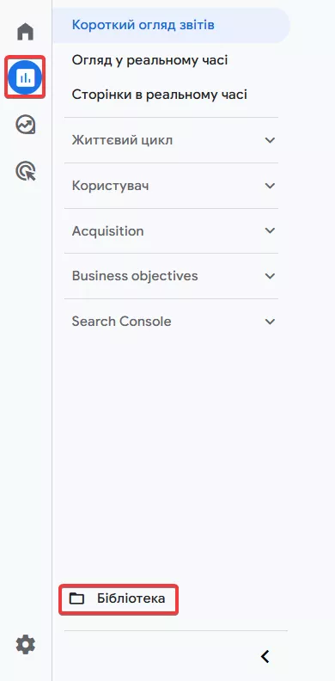Expand the chevron next to Acquisition
Screen dimensions: 335x681
pyautogui.click(x=270, y=230)
